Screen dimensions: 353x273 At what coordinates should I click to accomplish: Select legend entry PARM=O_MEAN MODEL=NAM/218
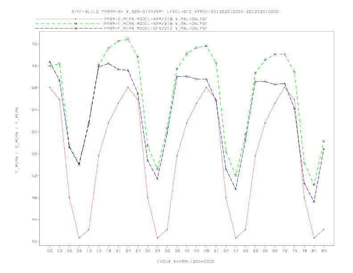coord(156,19)
